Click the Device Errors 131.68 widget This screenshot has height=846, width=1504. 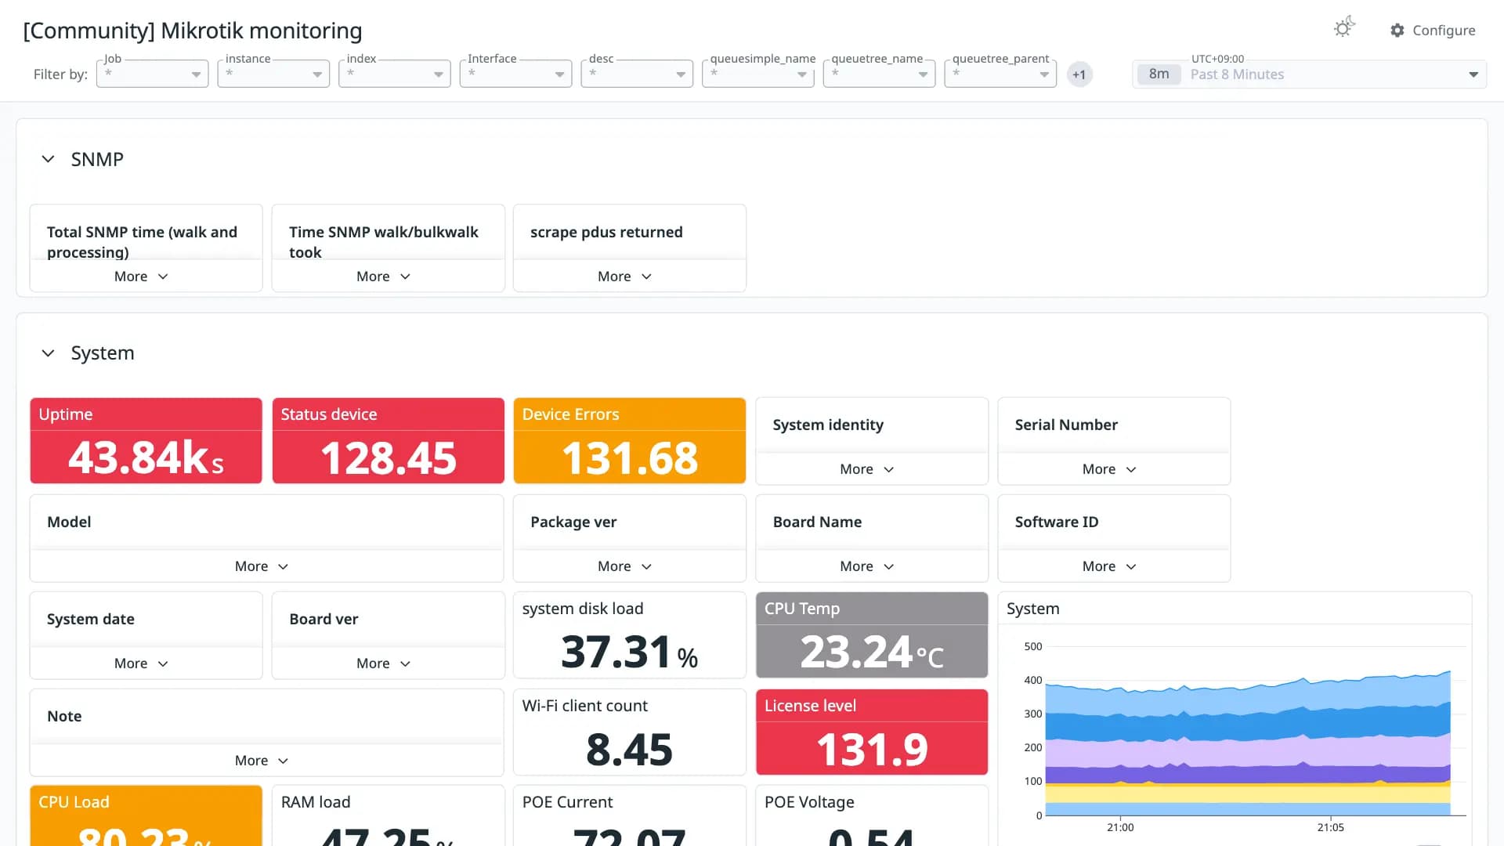click(x=629, y=441)
